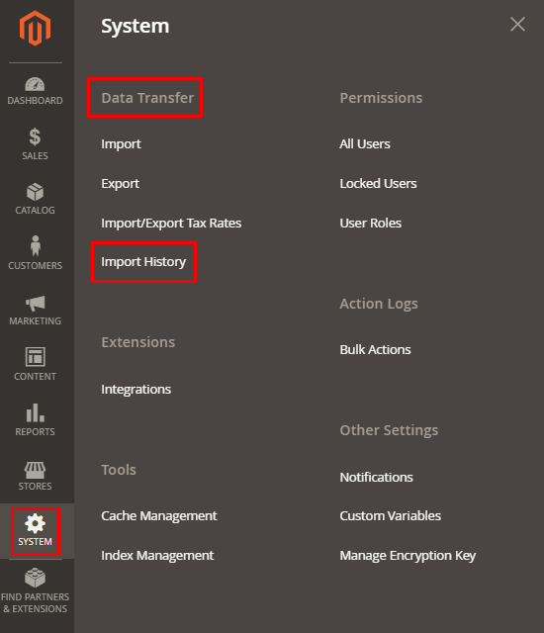Viewport: 544px width, 633px height.
Task: Select the Export menu entry
Action: tap(120, 184)
